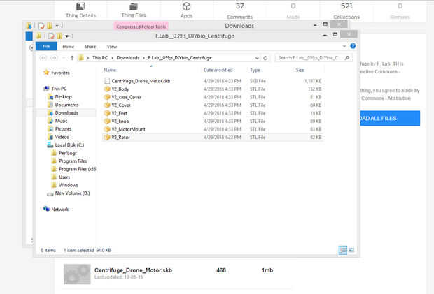The image size is (434, 294).
Task: Open the Share ribbon tab
Action: (x=90, y=47)
